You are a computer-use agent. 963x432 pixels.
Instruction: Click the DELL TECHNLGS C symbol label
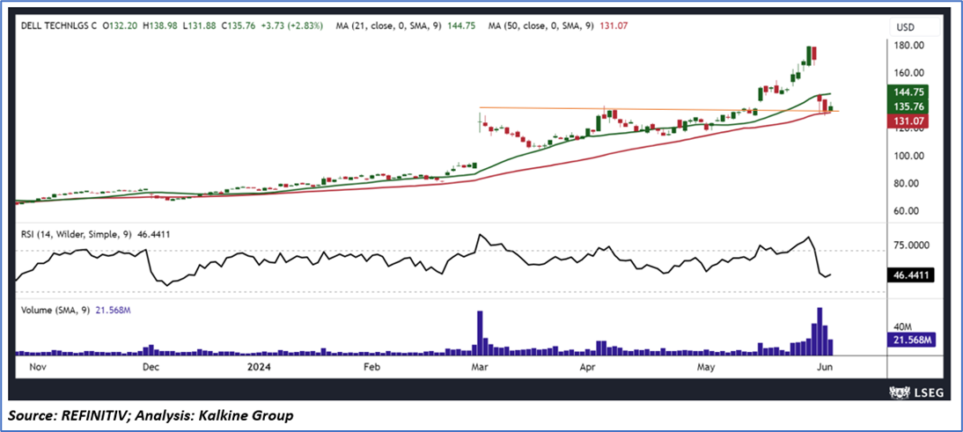tap(60, 26)
